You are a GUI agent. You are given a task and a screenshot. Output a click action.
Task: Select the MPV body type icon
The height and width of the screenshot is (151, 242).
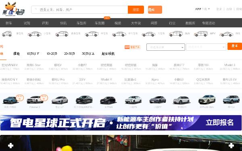[201, 34]
